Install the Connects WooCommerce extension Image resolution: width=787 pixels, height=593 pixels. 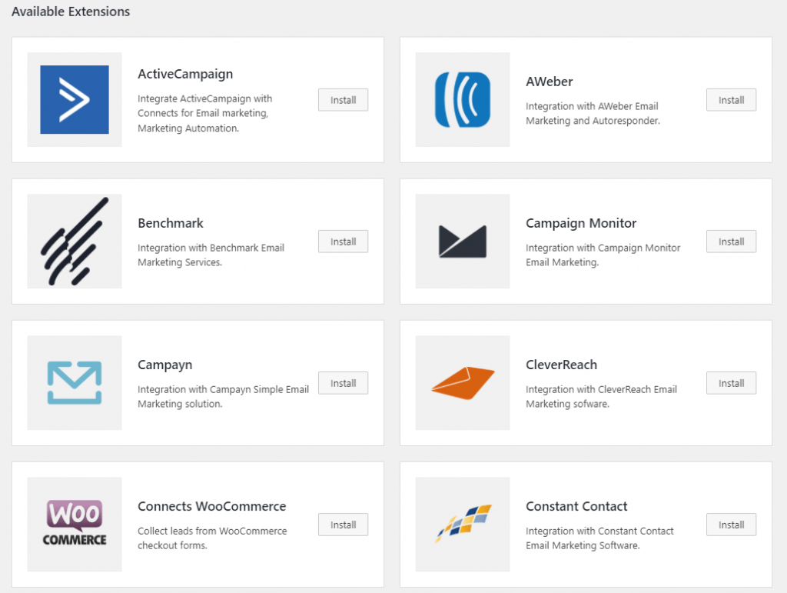pos(343,524)
